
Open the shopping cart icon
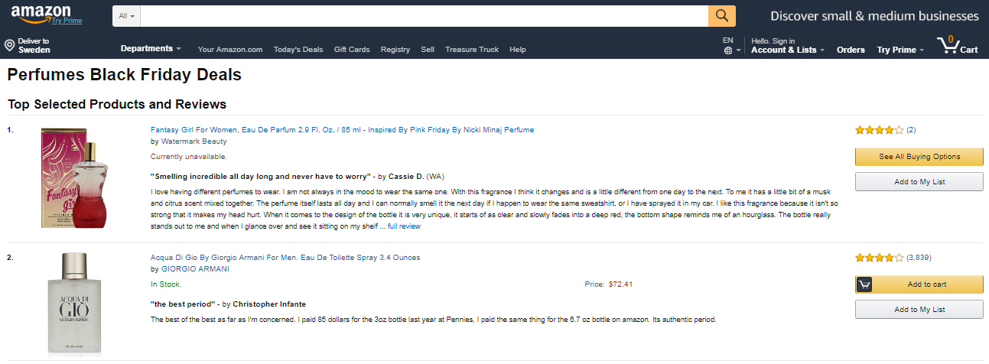(x=948, y=45)
